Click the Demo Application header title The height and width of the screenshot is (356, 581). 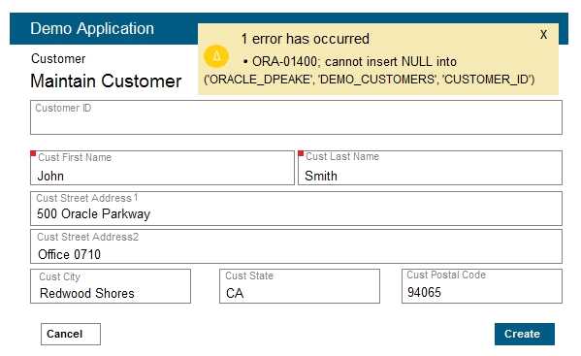(x=92, y=28)
